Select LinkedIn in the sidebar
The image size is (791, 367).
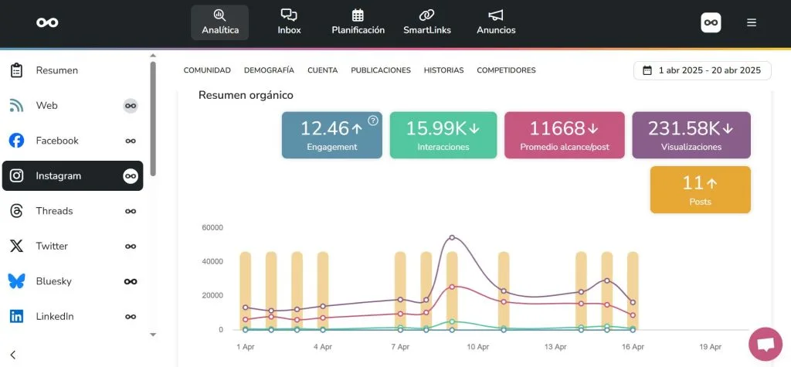pos(54,317)
